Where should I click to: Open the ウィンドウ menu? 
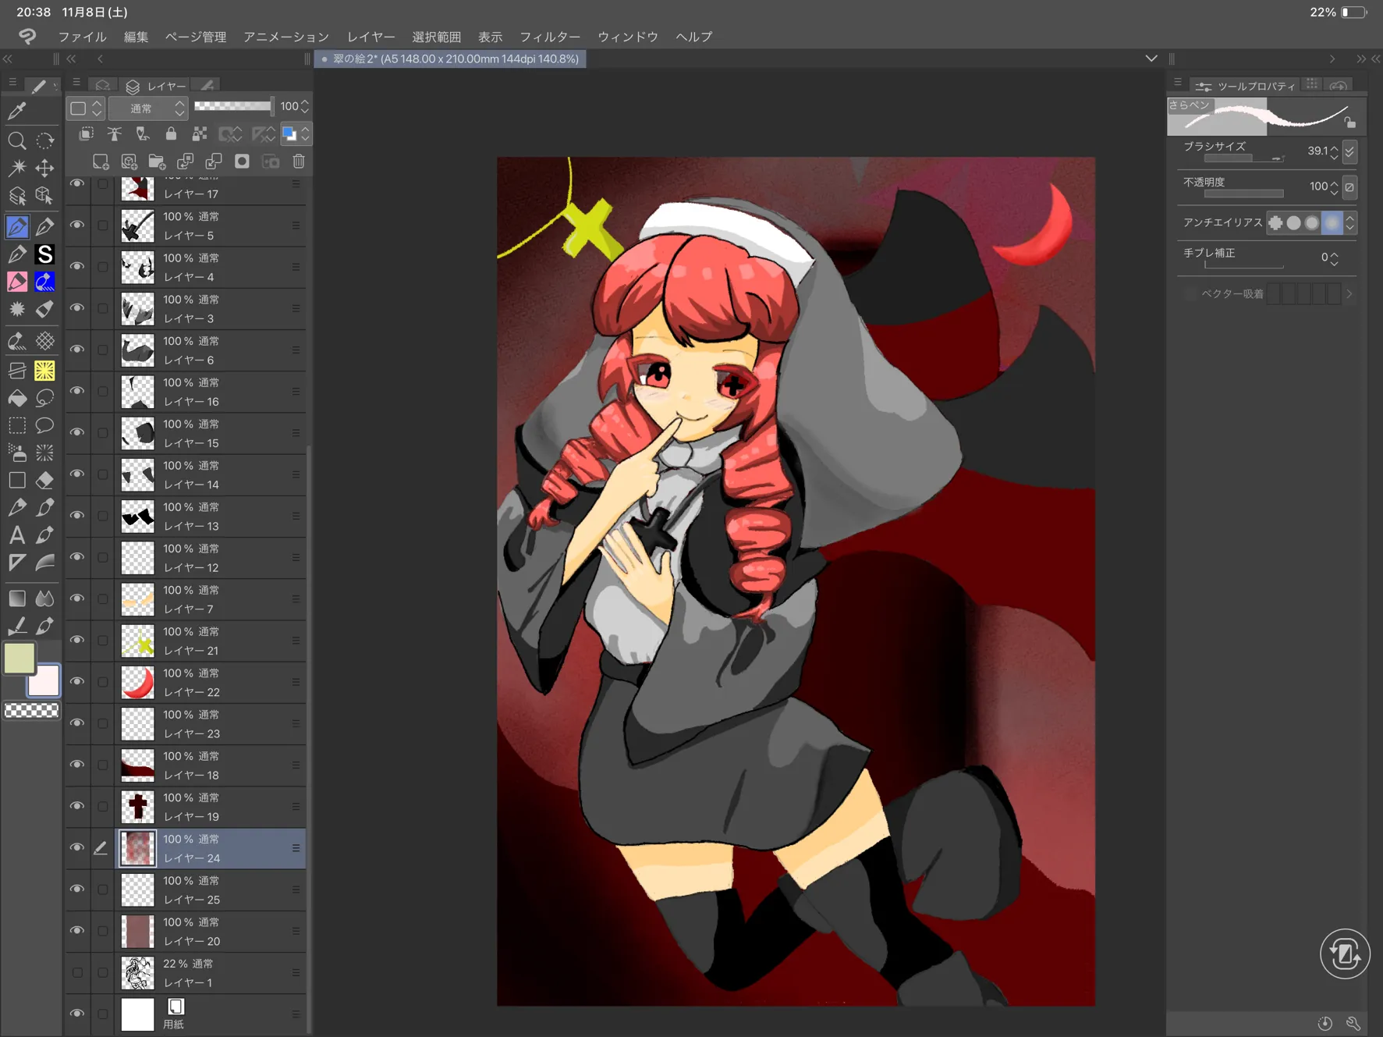click(628, 37)
